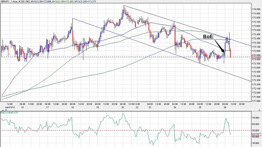
Task: Click the 173.500 price axis label
Action: click(256, 30)
